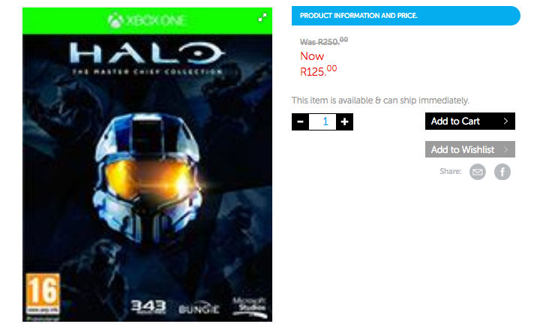534x336 pixels.
Task: Select the quantity input field
Action: pos(322,121)
